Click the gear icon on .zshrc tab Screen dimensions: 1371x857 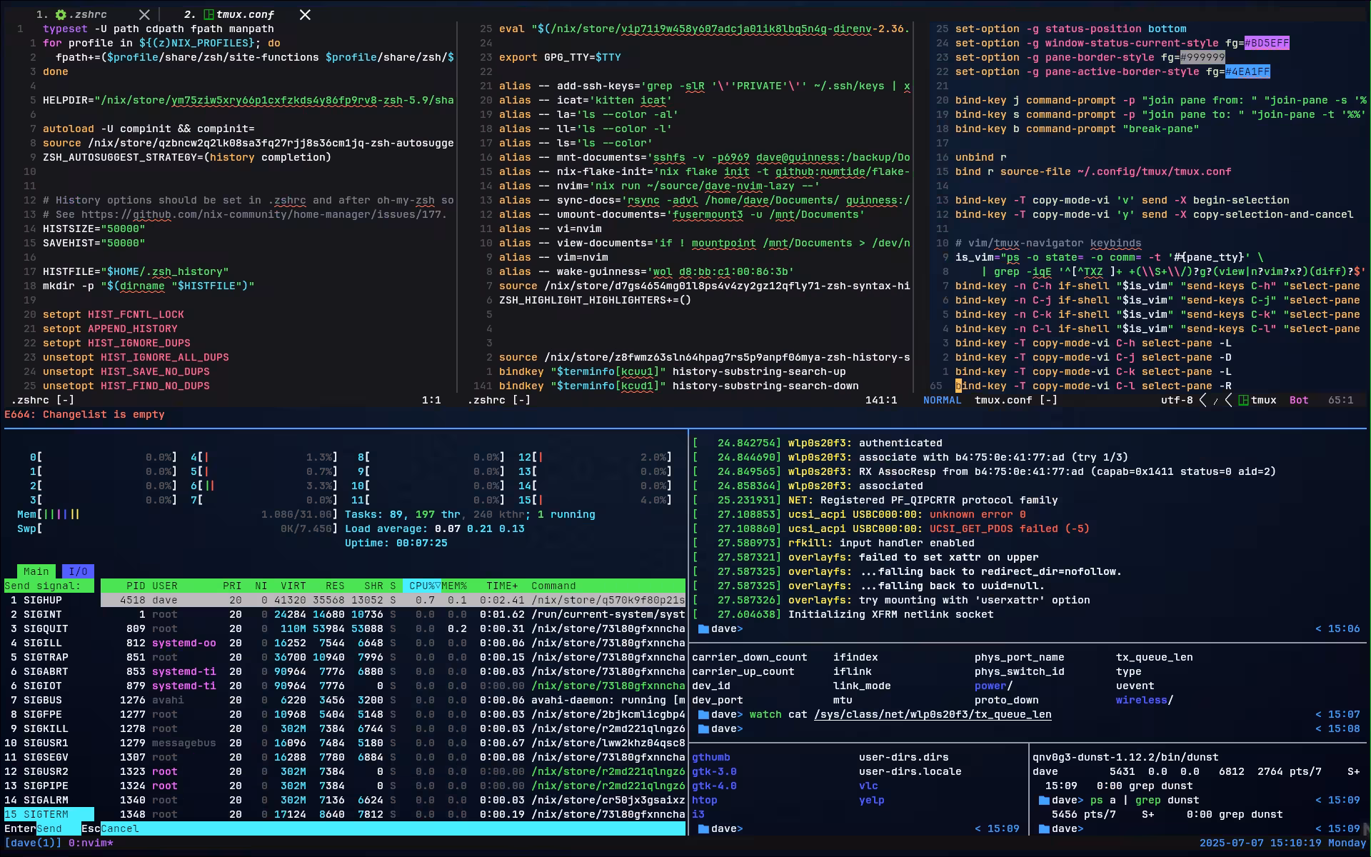click(x=61, y=14)
